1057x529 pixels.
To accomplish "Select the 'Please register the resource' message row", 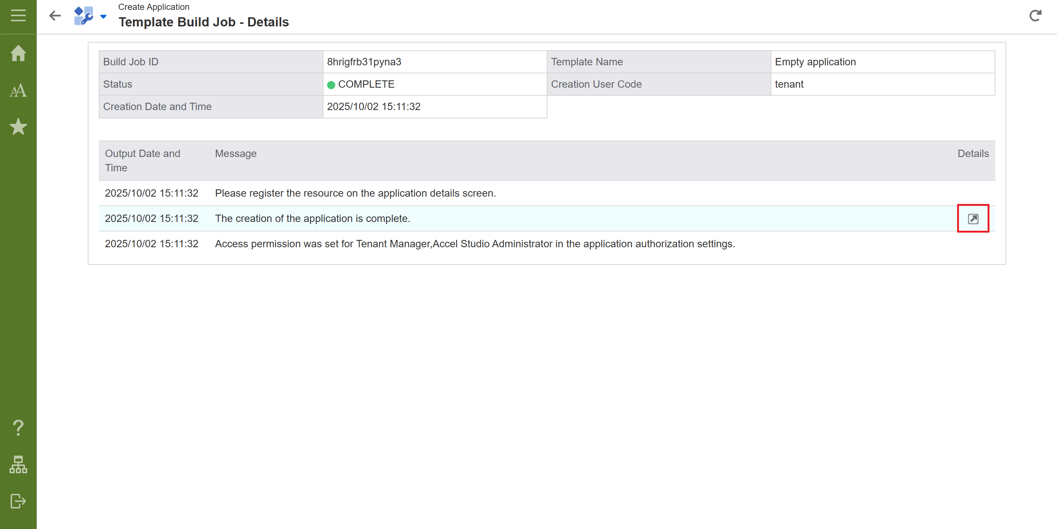I will pos(355,193).
